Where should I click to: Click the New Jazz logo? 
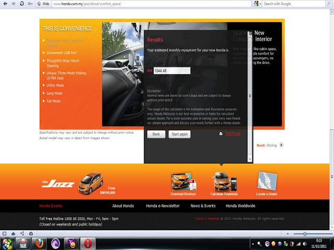58,183
